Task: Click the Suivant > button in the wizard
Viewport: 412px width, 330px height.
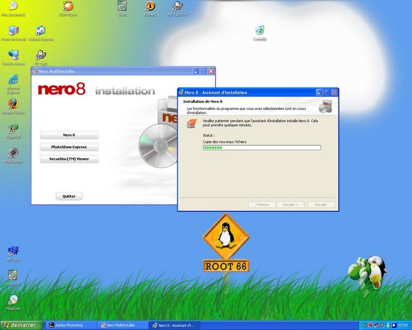Action: 290,205
